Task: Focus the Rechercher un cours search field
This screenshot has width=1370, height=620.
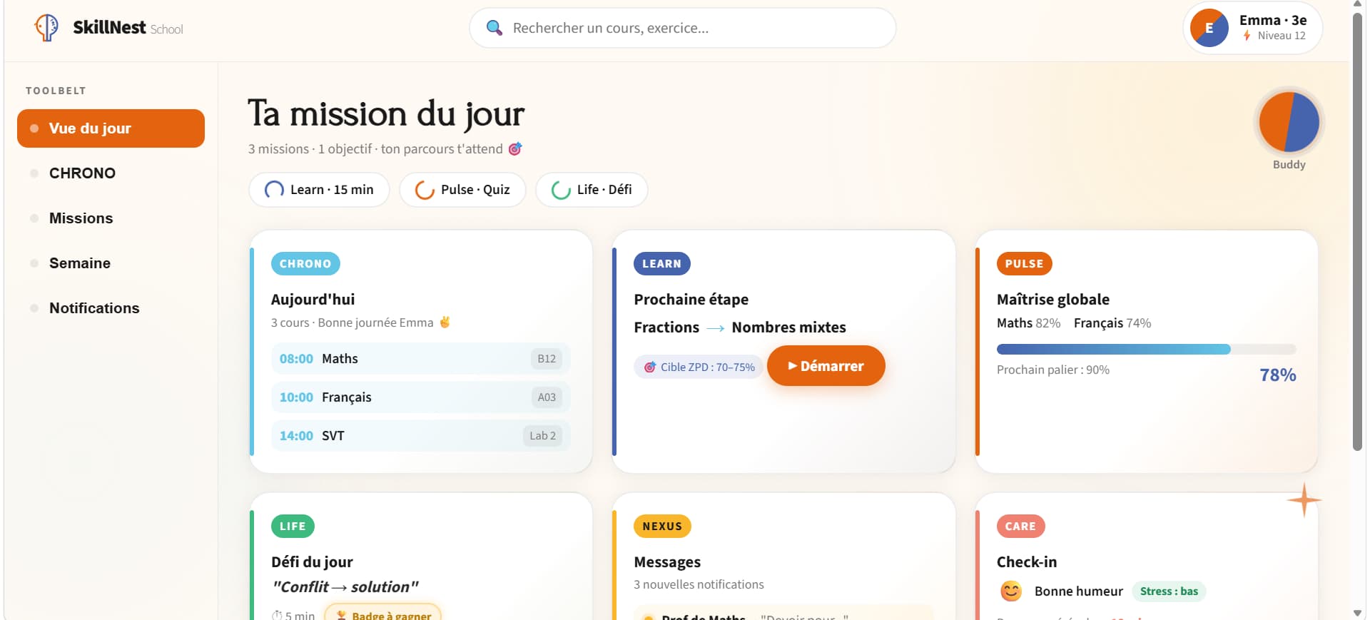Action: click(683, 28)
